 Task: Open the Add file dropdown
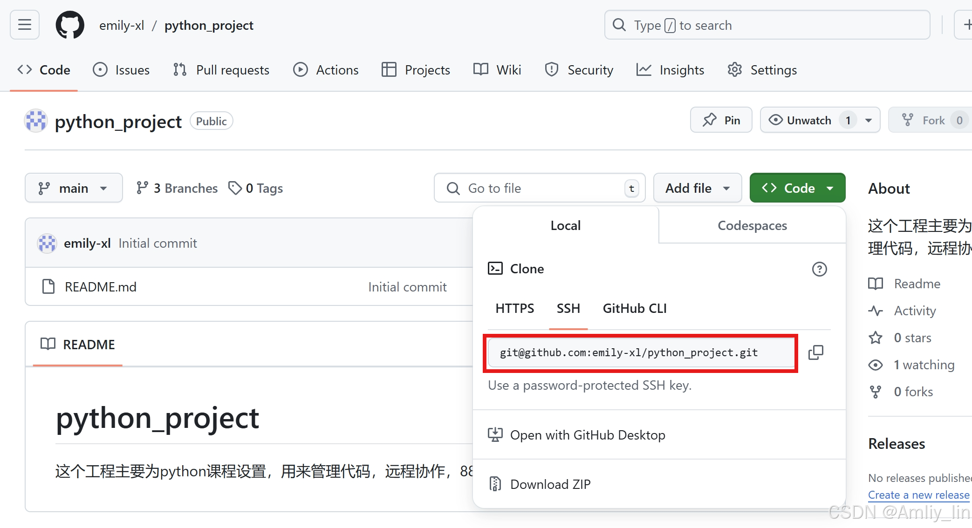(697, 188)
